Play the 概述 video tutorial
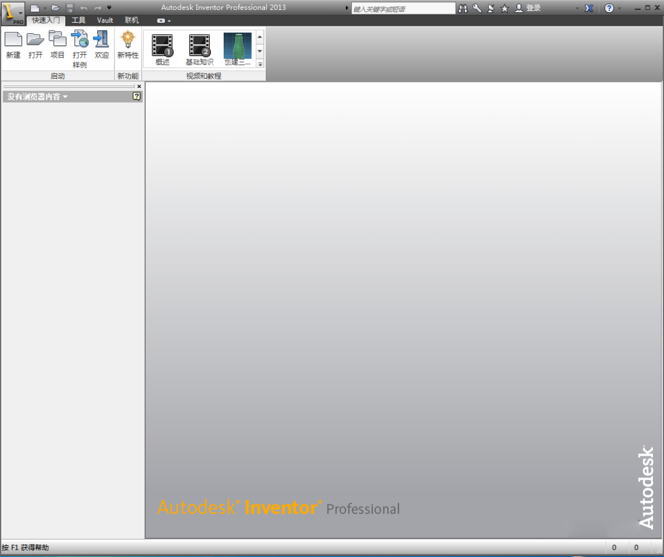Image resolution: width=664 pixels, height=557 pixels. pyautogui.click(x=162, y=50)
